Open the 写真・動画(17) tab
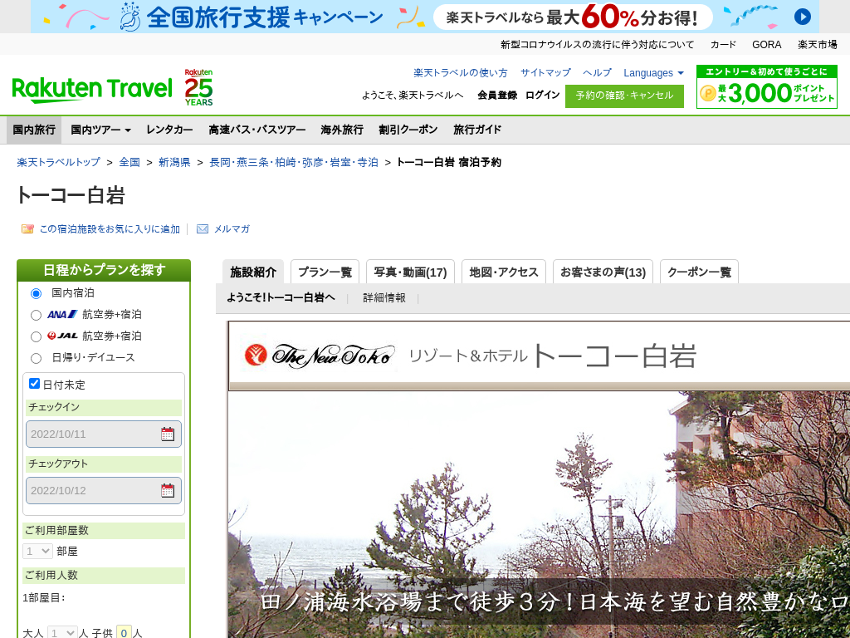 tap(410, 272)
